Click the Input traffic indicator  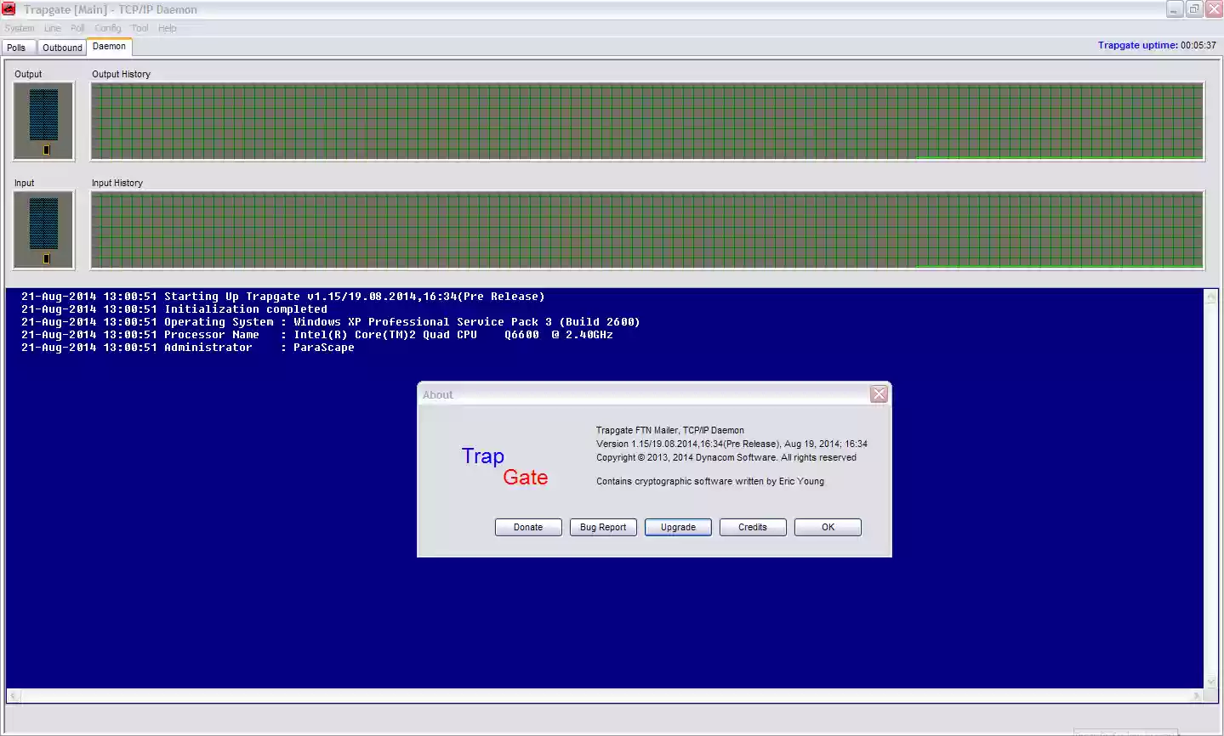(43, 229)
